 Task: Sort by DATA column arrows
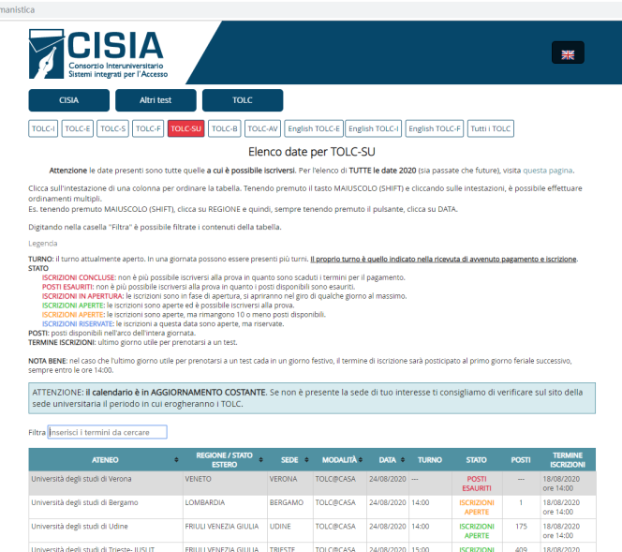[403, 459]
